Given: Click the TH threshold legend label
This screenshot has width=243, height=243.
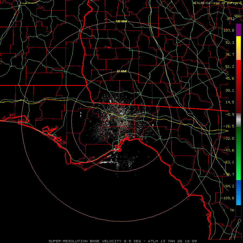Looking at the screenshot, I should point(232,210).
